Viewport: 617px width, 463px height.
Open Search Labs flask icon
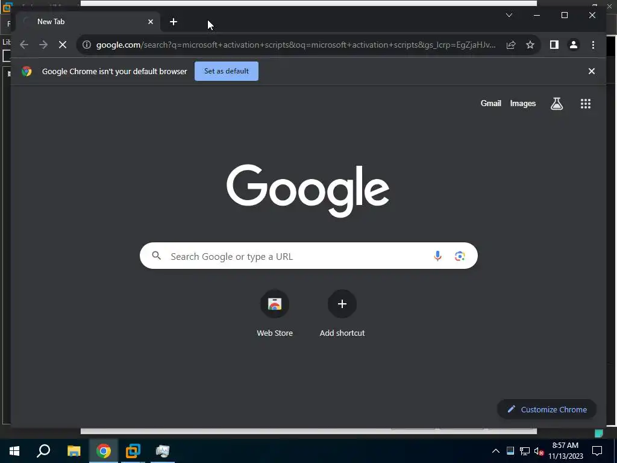click(556, 104)
